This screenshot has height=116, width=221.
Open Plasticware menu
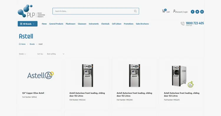[x=70, y=24]
